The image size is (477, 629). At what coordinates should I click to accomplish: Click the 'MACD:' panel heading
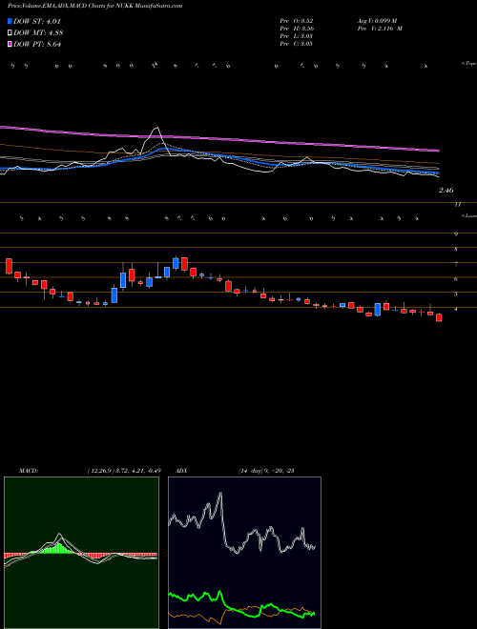[x=29, y=471]
